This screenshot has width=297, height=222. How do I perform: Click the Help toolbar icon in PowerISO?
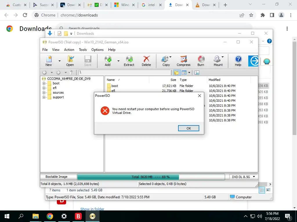(238, 61)
